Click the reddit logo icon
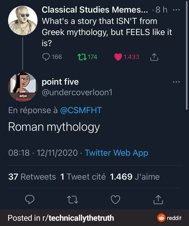This screenshot has height=226, width=189. [161, 218]
